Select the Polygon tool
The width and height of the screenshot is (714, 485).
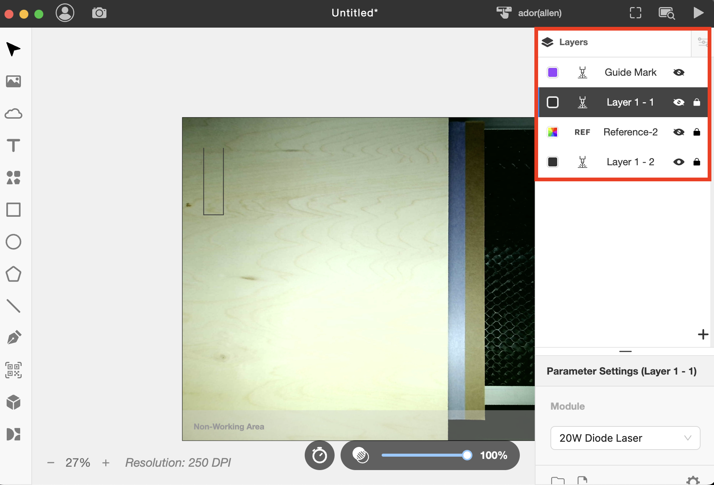[x=13, y=274]
